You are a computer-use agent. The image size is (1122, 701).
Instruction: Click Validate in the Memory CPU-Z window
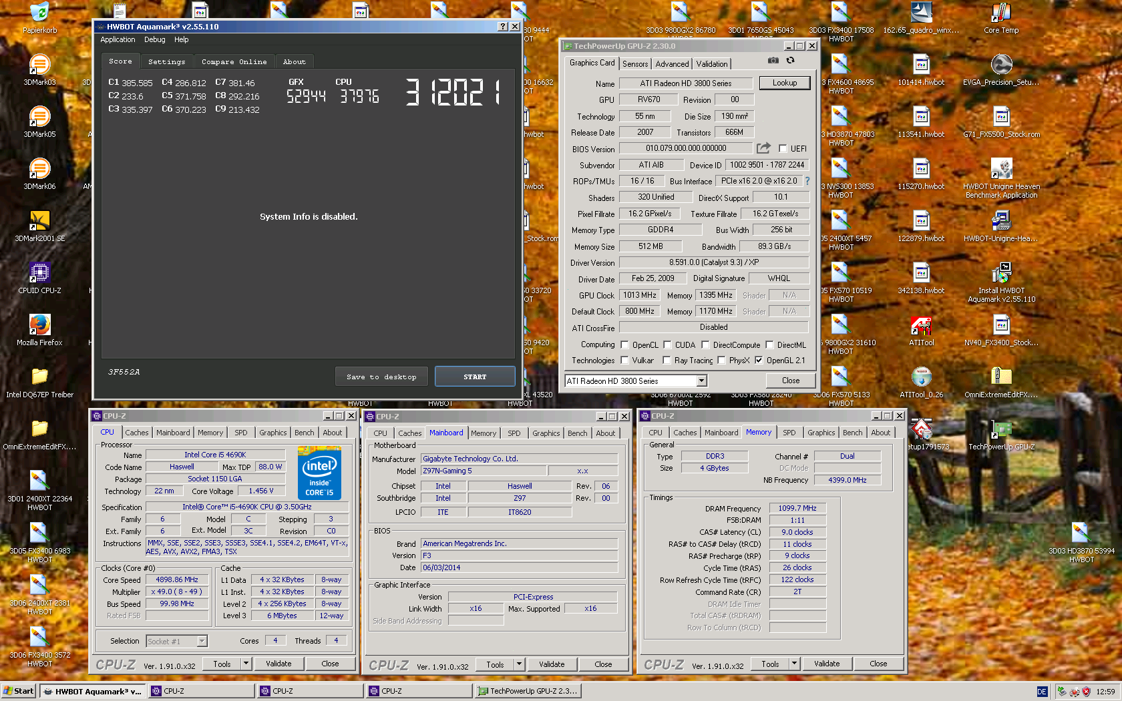pyautogui.click(x=827, y=664)
